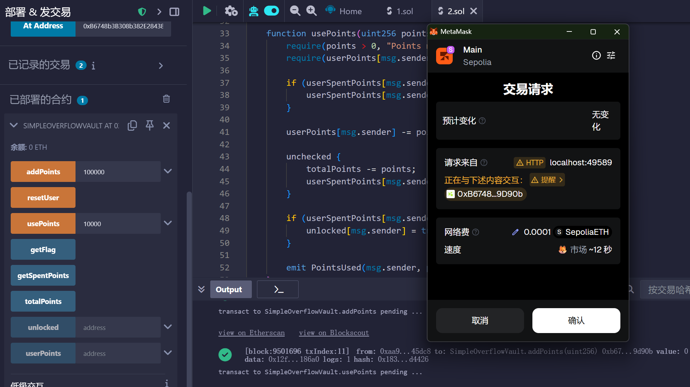The width and height of the screenshot is (690, 387).
Task: Edit the network fee with the pencil icon
Action: [x=515, y=232]
